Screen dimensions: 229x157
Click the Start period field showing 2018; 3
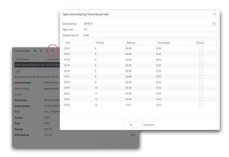(148, 24)
